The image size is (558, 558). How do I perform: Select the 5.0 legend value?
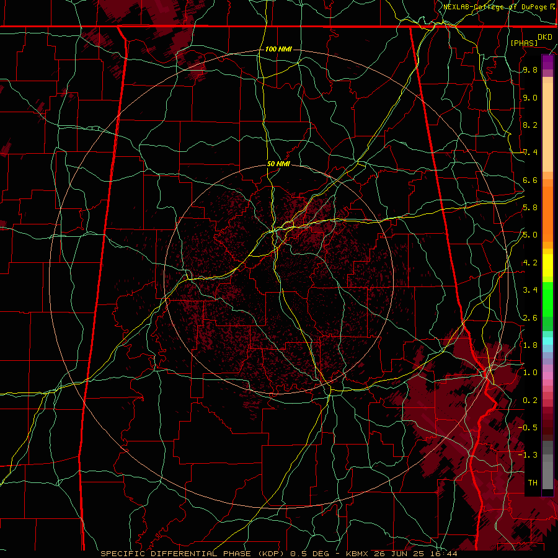(x=530, y=235)
